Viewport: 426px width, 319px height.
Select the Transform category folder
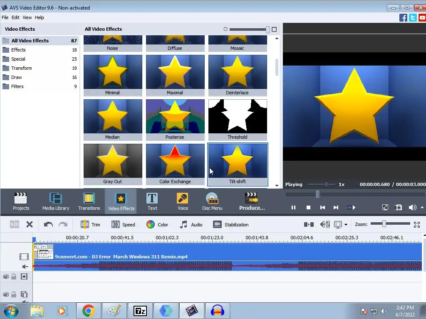(x=40, y=68)
